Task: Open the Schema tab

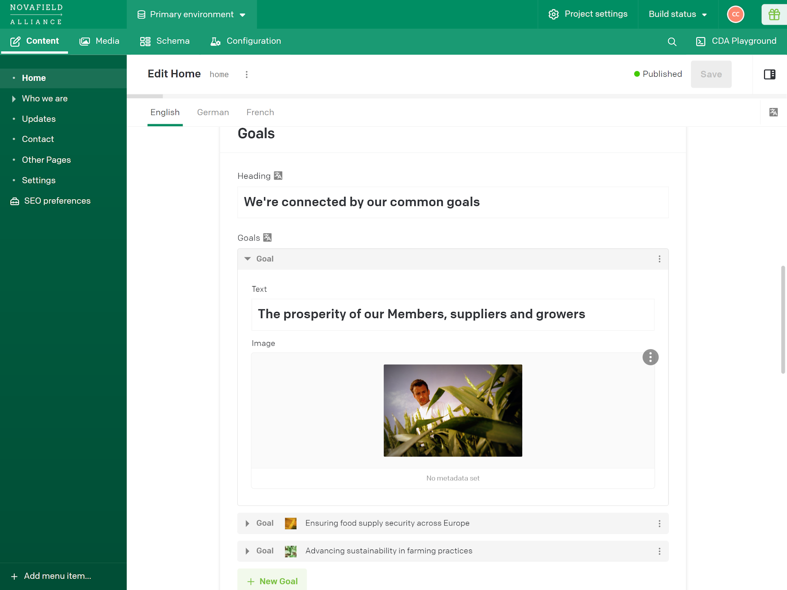Action: (x=165, y=41)
